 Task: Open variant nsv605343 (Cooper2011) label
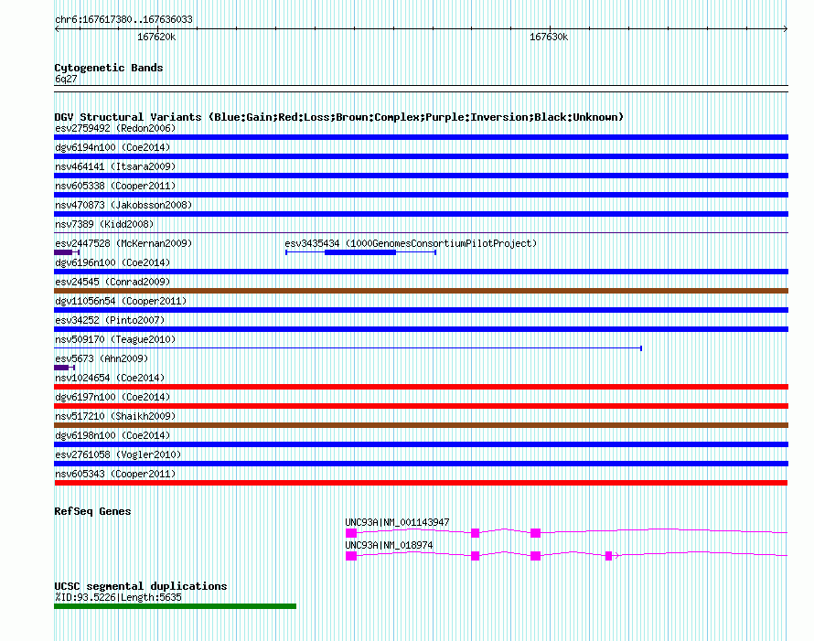click(x=115, y=474)
